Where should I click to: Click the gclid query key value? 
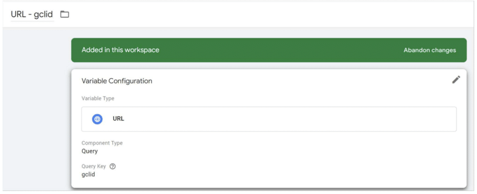(x=89, y=175)
